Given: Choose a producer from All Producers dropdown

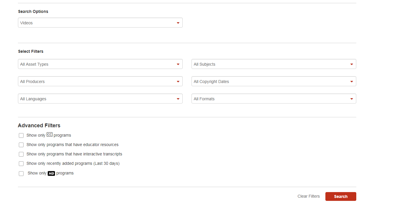Looking at the screenshot, I should click(100, 82).
